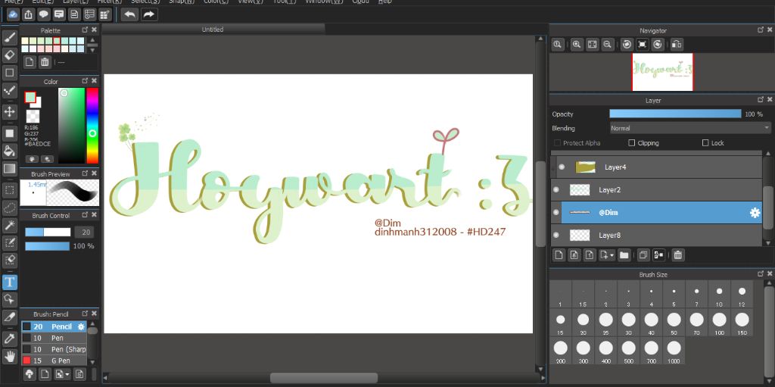Delete palette color with trash icon
This screenshot has width=775, height=387.
pos(45,62)
